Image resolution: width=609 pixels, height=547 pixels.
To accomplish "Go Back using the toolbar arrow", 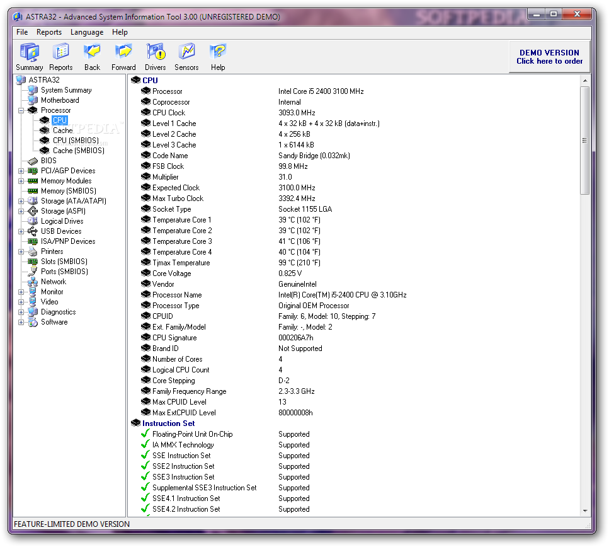I will pyautogui.click(x=92, y=57).
